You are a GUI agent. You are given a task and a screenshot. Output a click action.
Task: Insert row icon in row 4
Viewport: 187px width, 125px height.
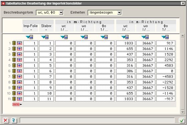[x=19, y=60]
